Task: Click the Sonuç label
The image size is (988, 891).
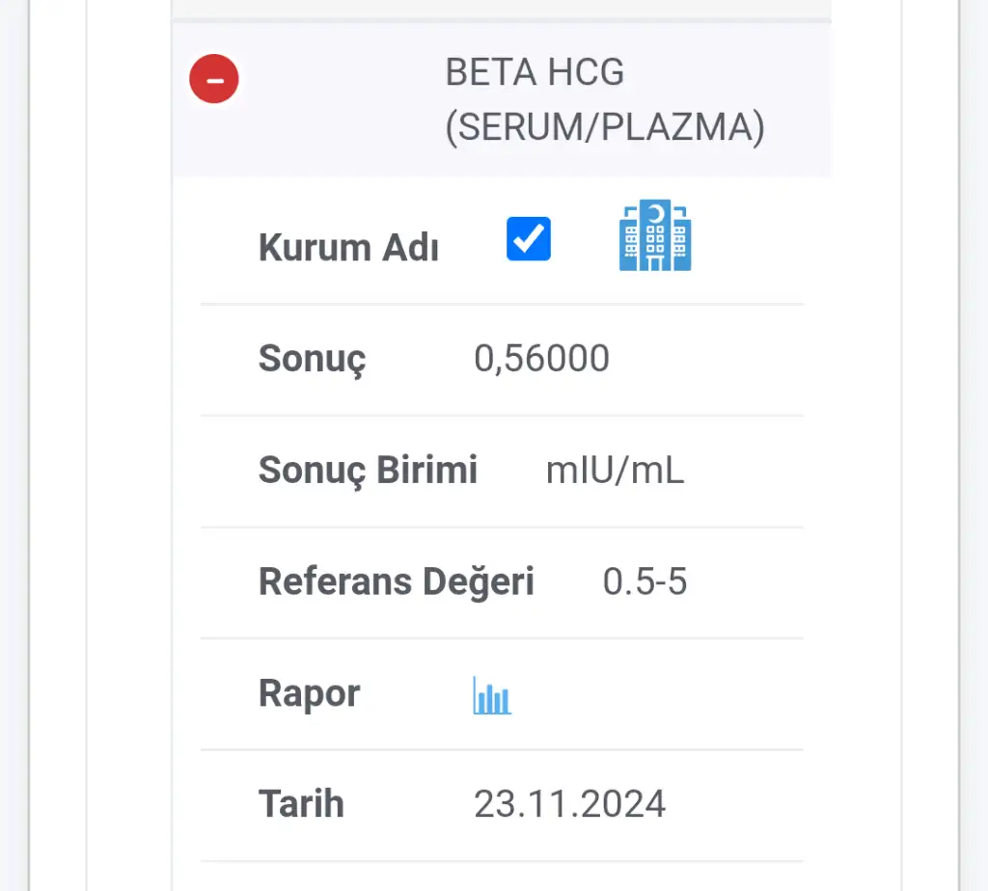Action: (312, 359)
